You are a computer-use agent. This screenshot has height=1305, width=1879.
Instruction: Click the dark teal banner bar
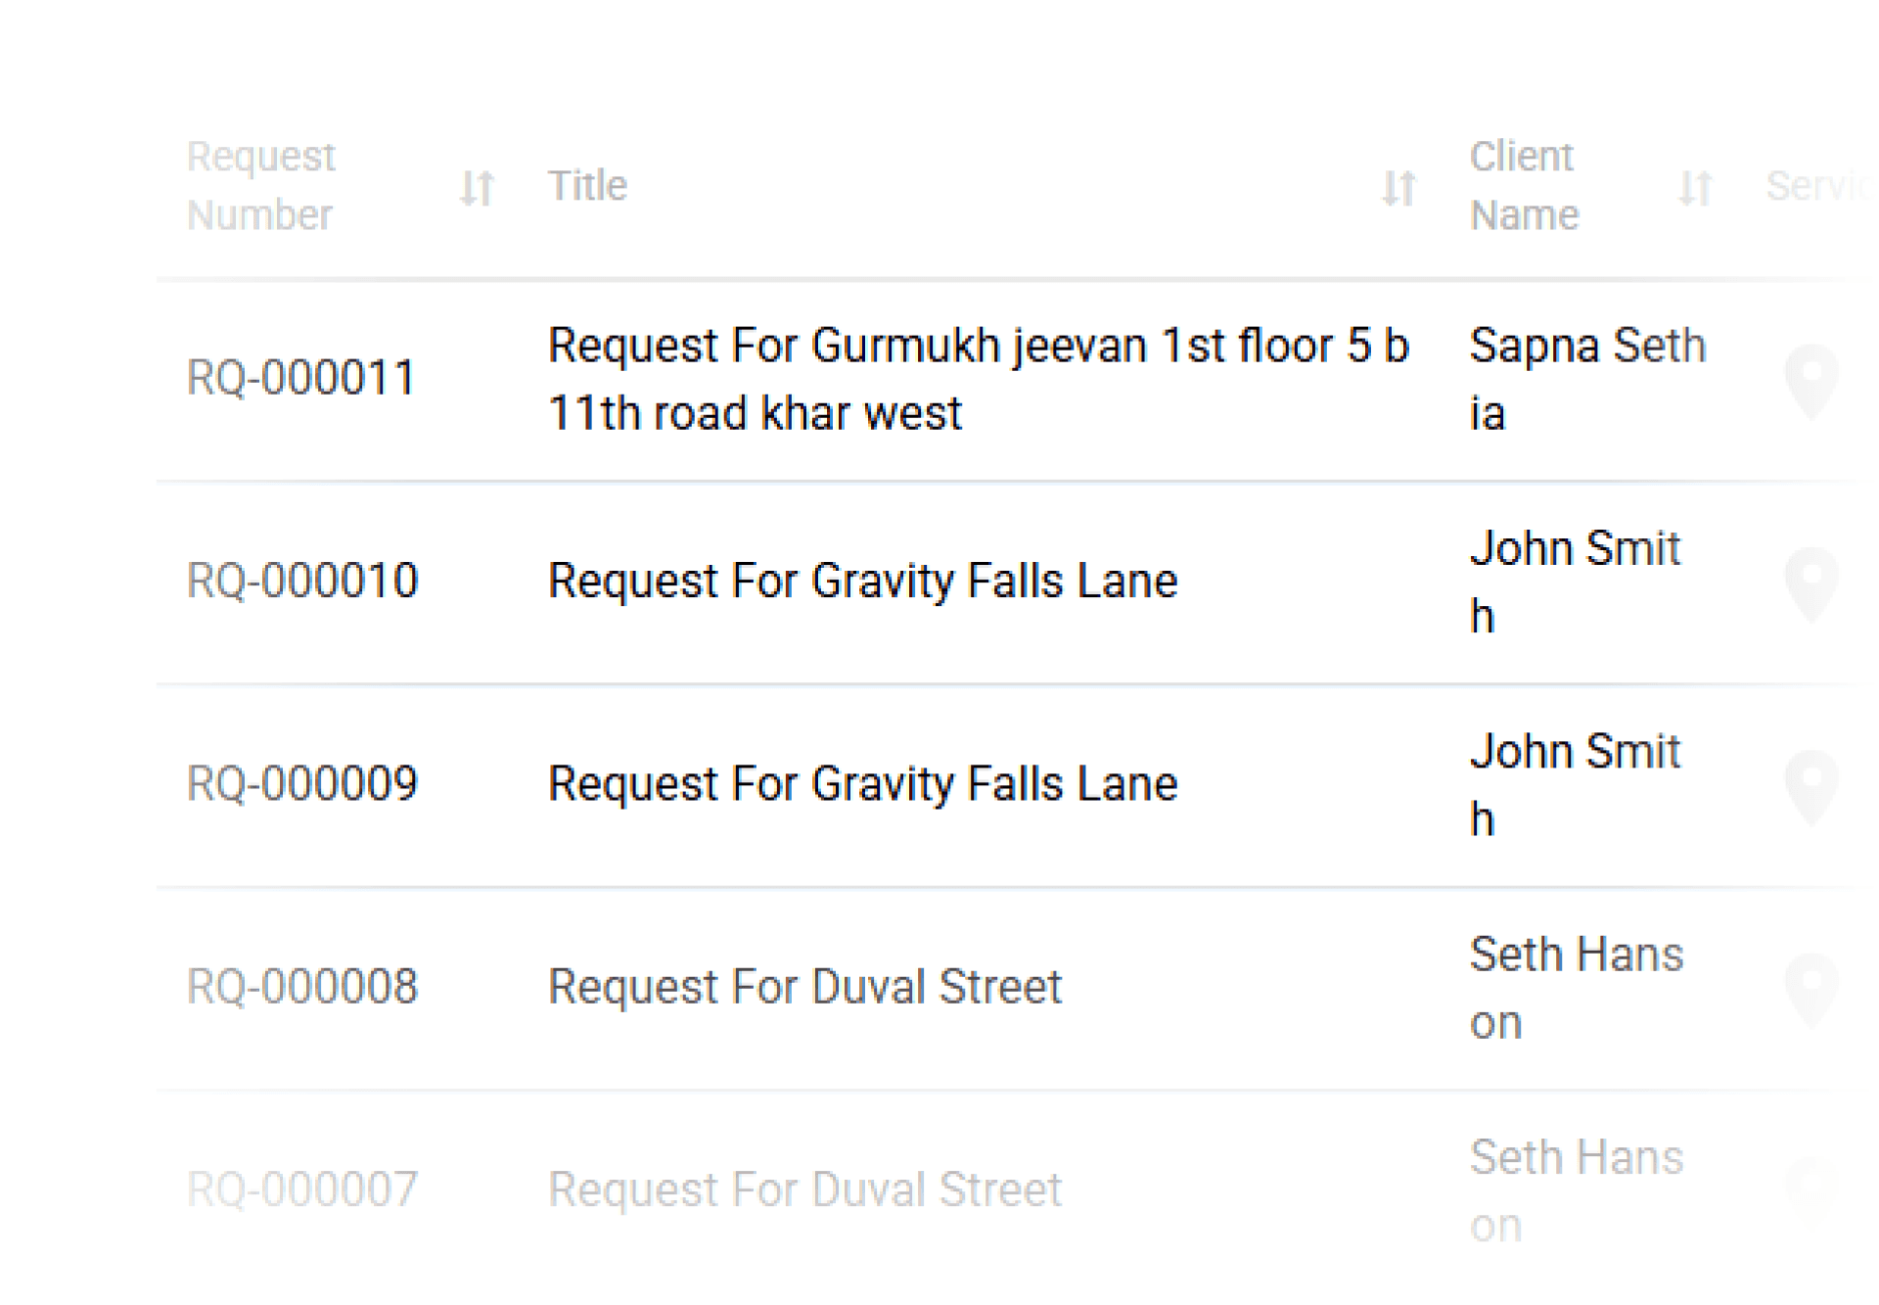tap(1011, 46)
